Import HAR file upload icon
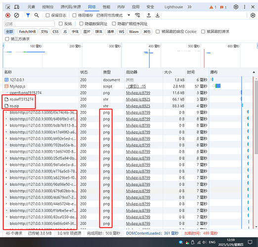The image size is (258, 247). pyautogui.click(x=149, y=15)
